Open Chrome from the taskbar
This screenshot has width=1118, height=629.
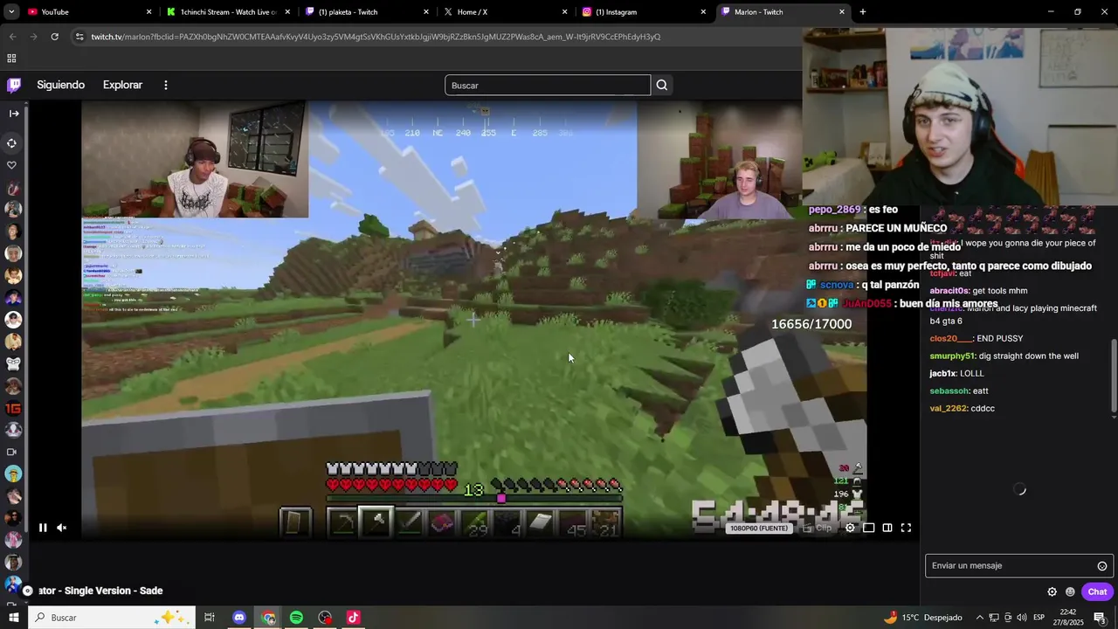tap(268, 618)
